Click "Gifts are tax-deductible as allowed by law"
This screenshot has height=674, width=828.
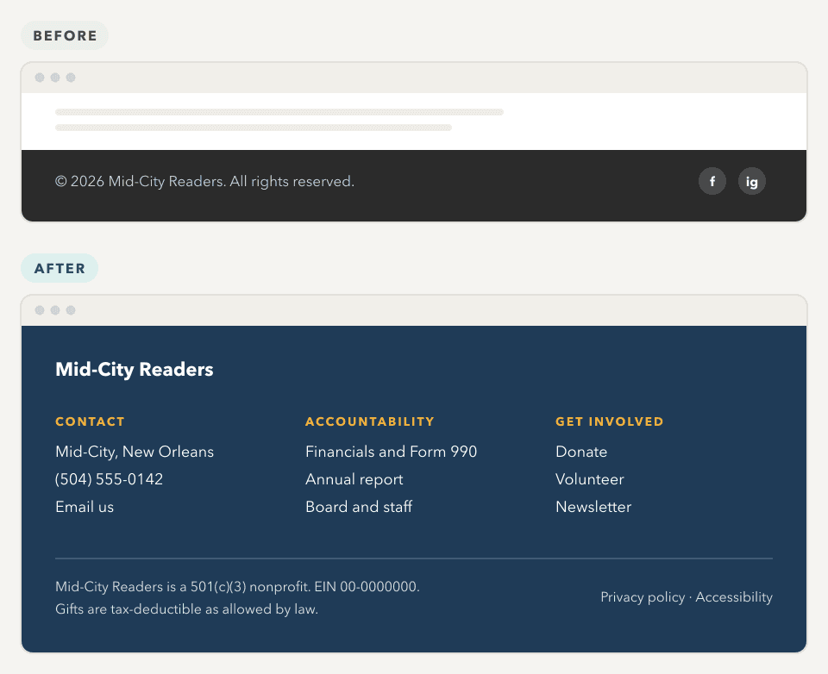click(x=186, y=609)
